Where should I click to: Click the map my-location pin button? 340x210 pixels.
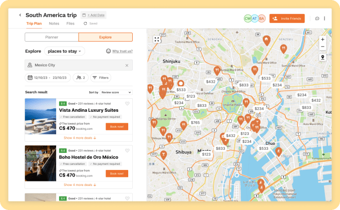(x=322, y=57)
